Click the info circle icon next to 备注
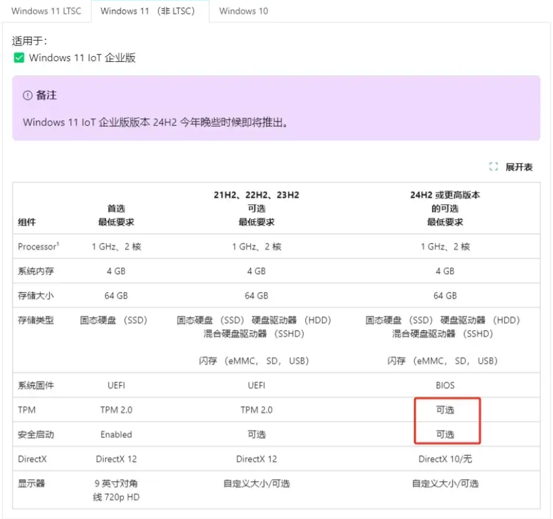 coord(27,95)
